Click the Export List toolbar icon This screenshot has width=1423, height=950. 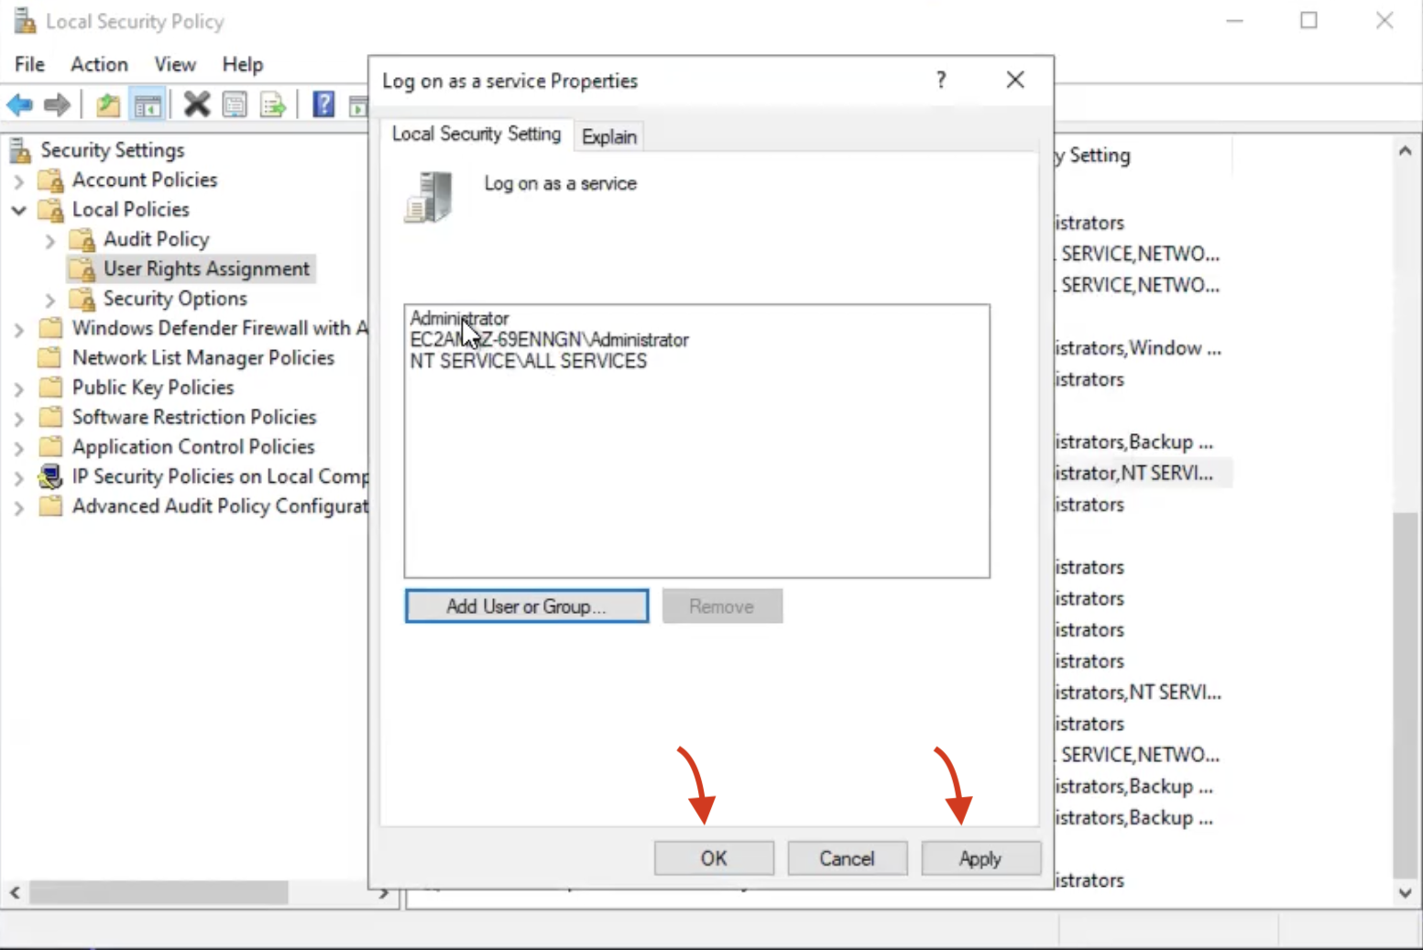[273, 105]
